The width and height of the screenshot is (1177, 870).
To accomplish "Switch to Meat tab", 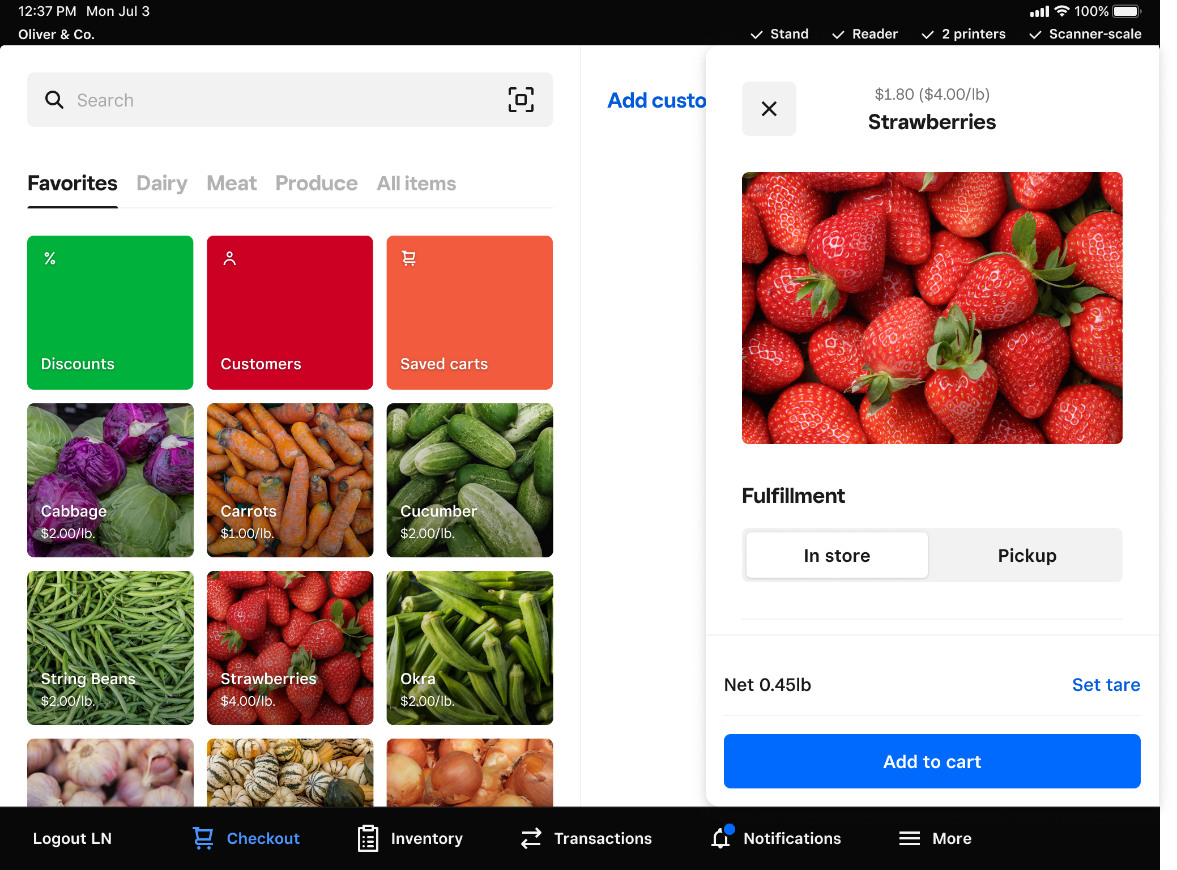I will tap(232, 184).
